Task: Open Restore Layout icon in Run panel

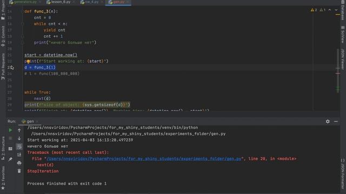Action: point(10,149)
